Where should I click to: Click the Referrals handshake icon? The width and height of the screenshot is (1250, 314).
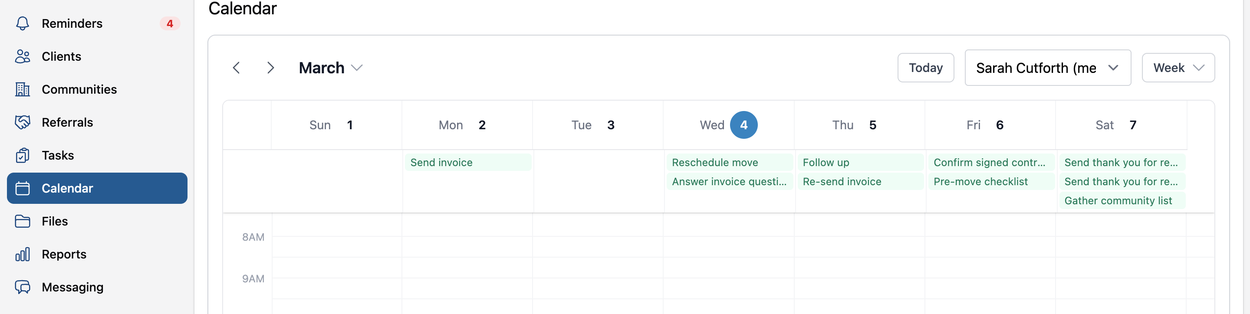coord(22,122)
